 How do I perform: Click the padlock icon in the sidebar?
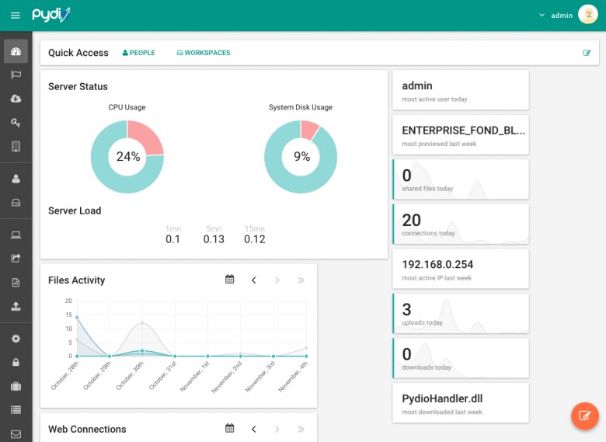click(16, 362)
